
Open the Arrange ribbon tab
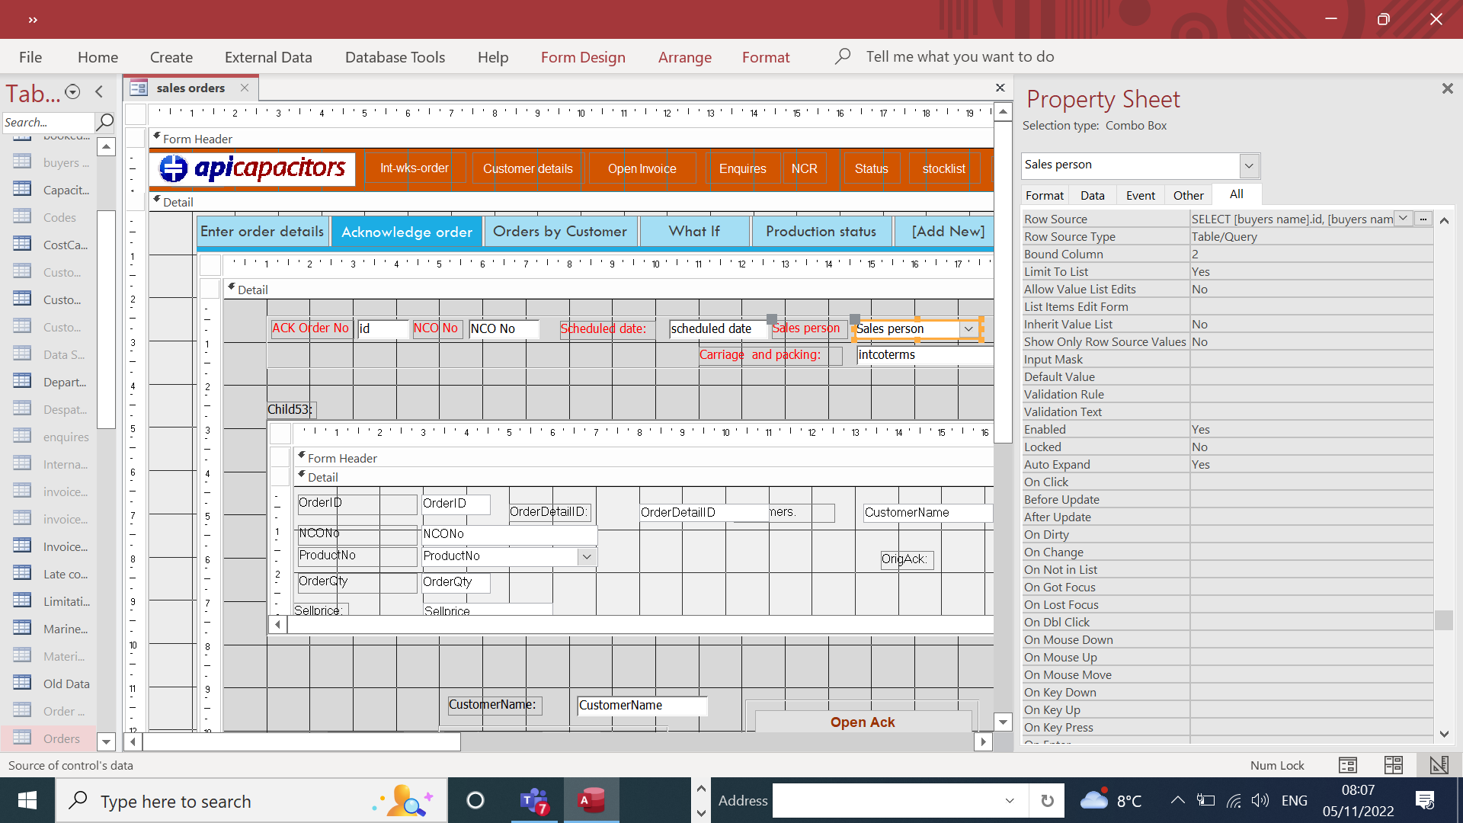[684, 57]
